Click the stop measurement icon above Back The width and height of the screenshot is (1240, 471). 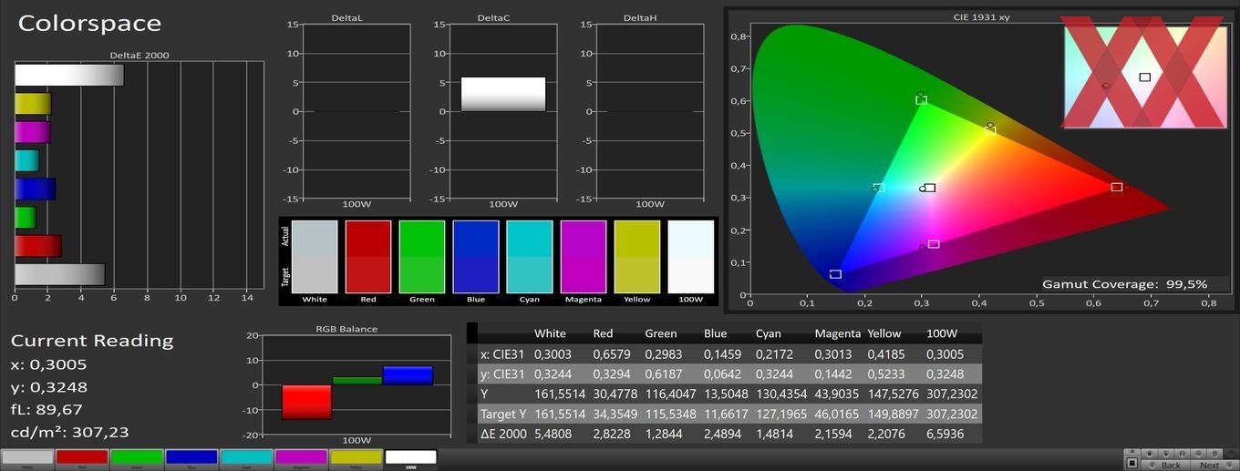(1150, 454)
